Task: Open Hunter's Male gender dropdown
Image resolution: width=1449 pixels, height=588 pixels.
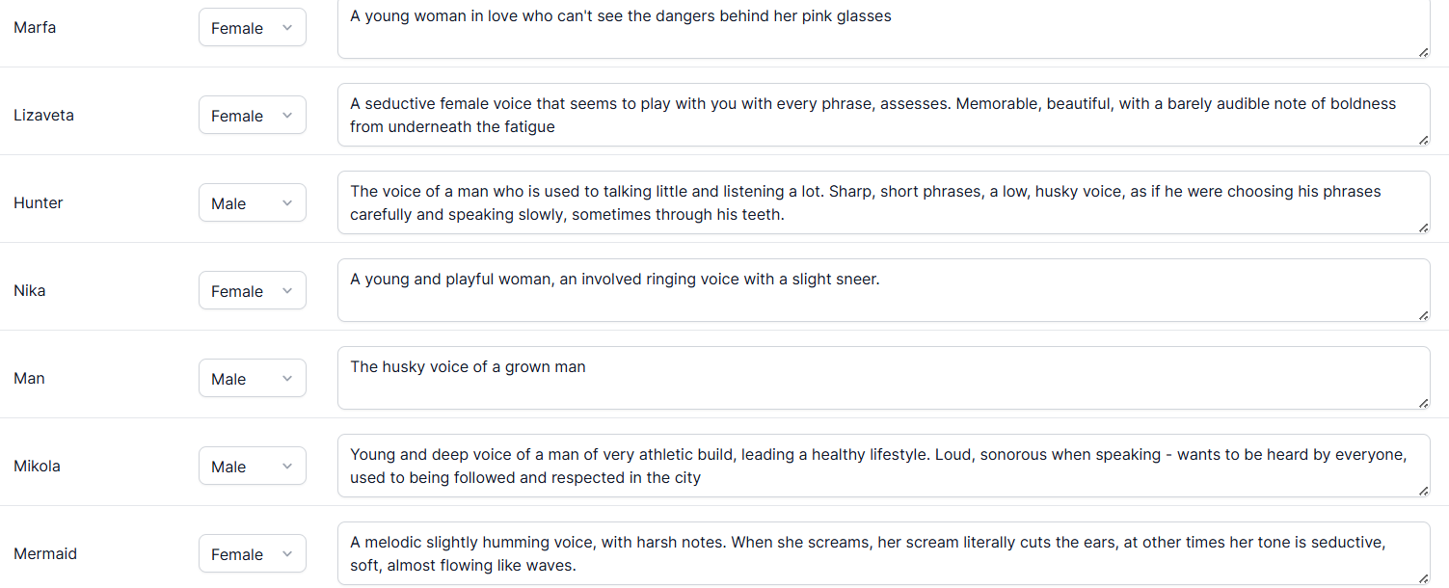Action: (252, 203)
